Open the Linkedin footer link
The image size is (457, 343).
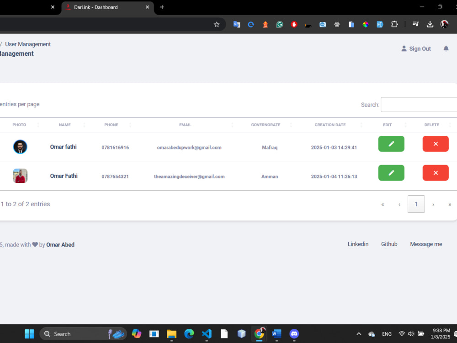pos(358,244)
